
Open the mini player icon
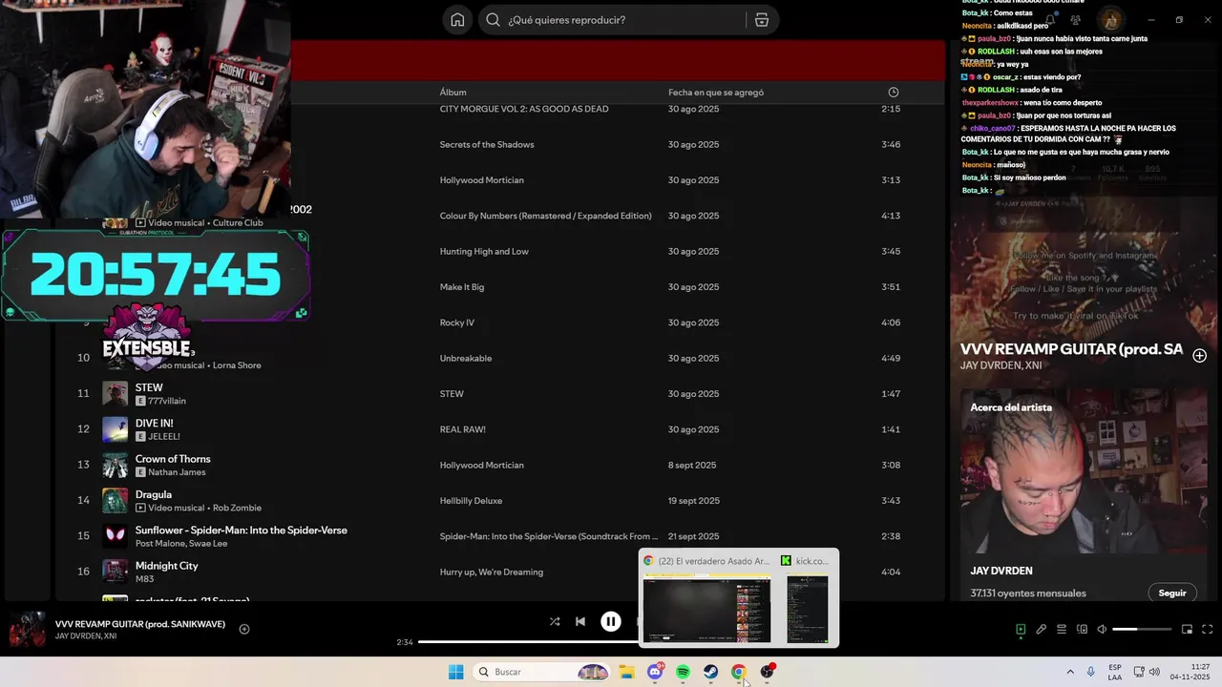tap(1187, 629)
